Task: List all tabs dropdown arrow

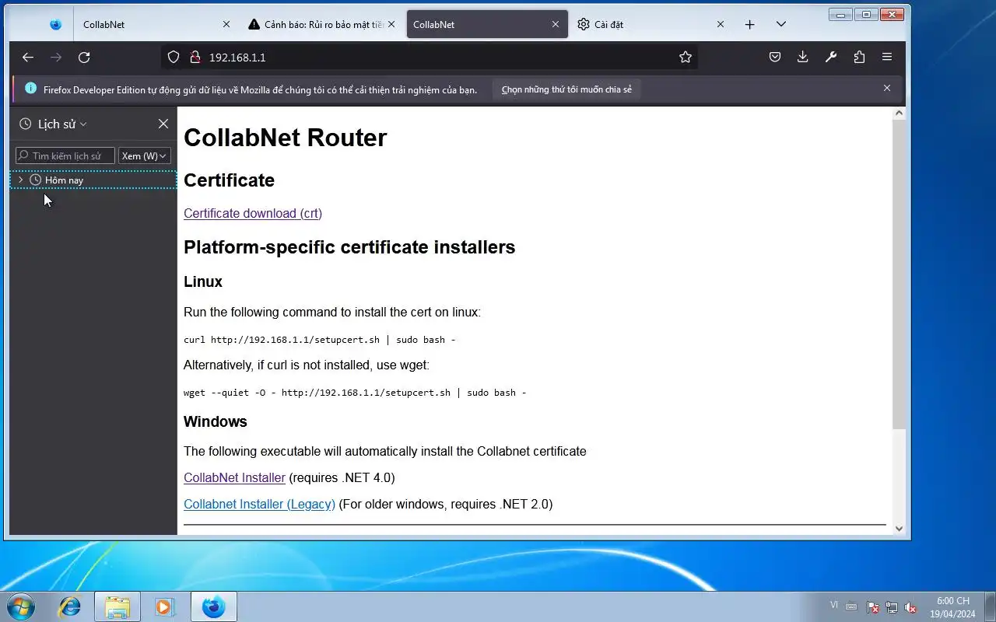Action: (x=781, y=24)
